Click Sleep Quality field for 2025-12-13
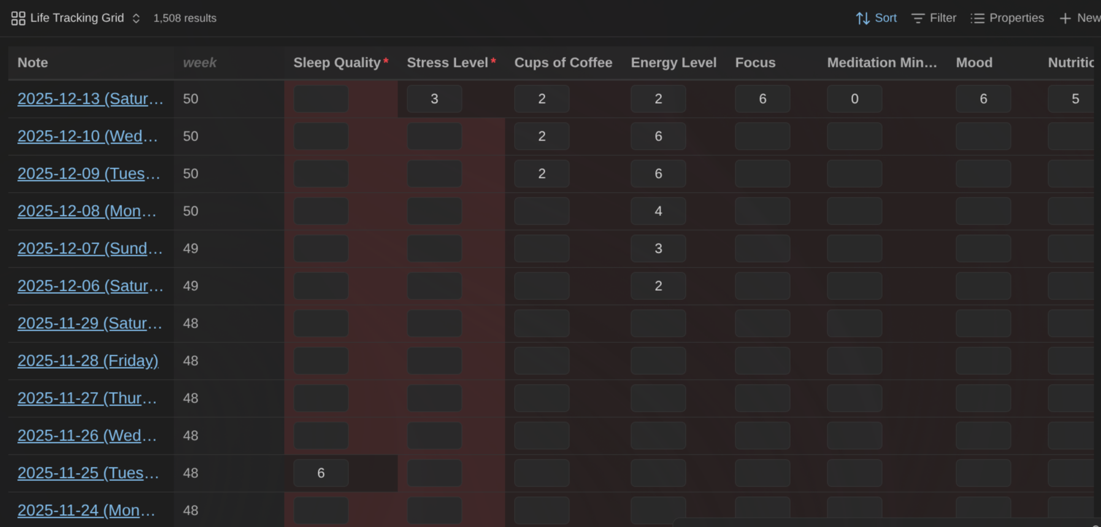 321,99
